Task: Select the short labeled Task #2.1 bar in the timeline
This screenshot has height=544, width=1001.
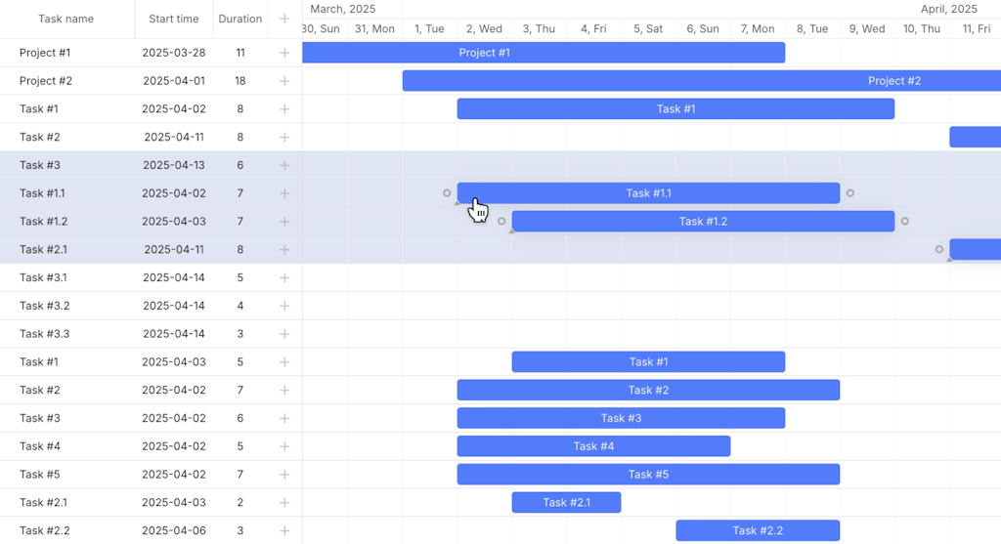Action: tap(566, 502)
